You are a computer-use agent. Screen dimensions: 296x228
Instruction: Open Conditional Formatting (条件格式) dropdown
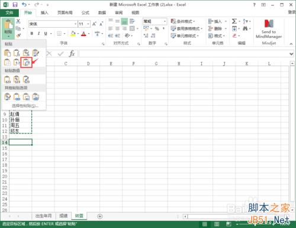pos(183,21)
